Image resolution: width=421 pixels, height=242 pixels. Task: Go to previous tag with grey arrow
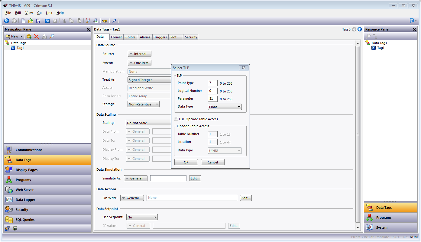354,29
